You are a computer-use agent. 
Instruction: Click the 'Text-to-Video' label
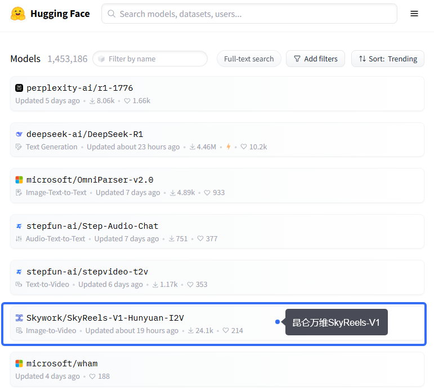click(x=48, y=285)
